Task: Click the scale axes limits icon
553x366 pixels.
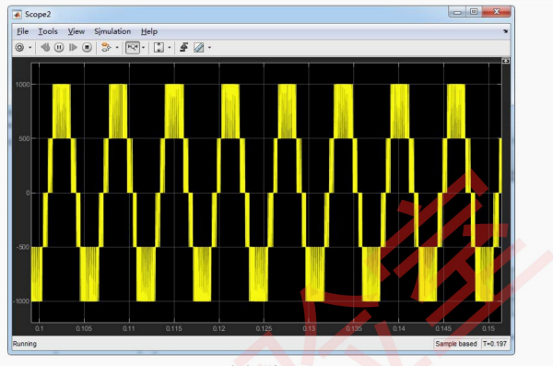Action: pos(159,47)
